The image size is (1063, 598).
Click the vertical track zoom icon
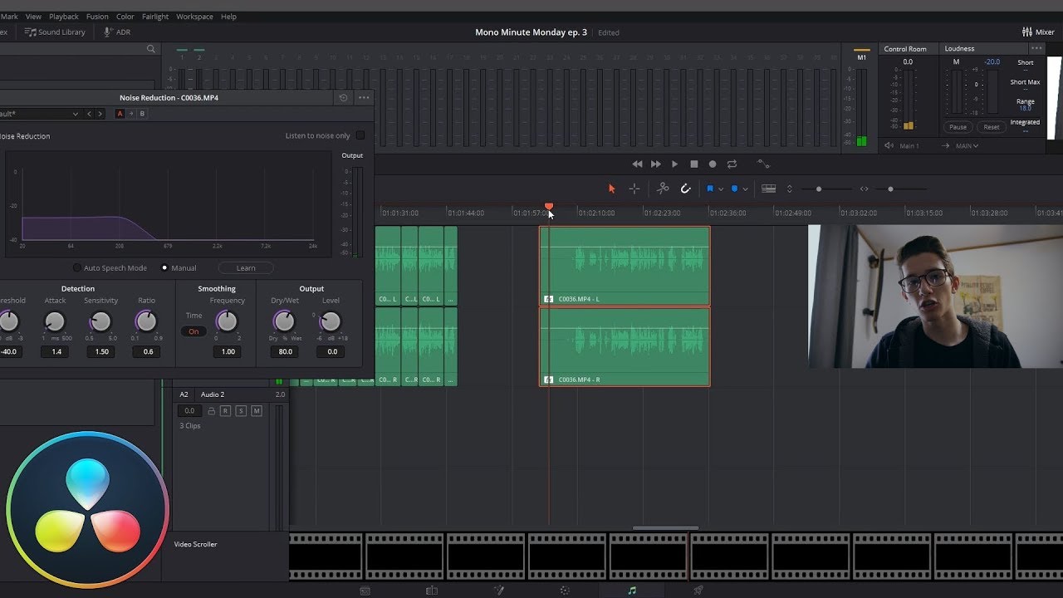790,189
